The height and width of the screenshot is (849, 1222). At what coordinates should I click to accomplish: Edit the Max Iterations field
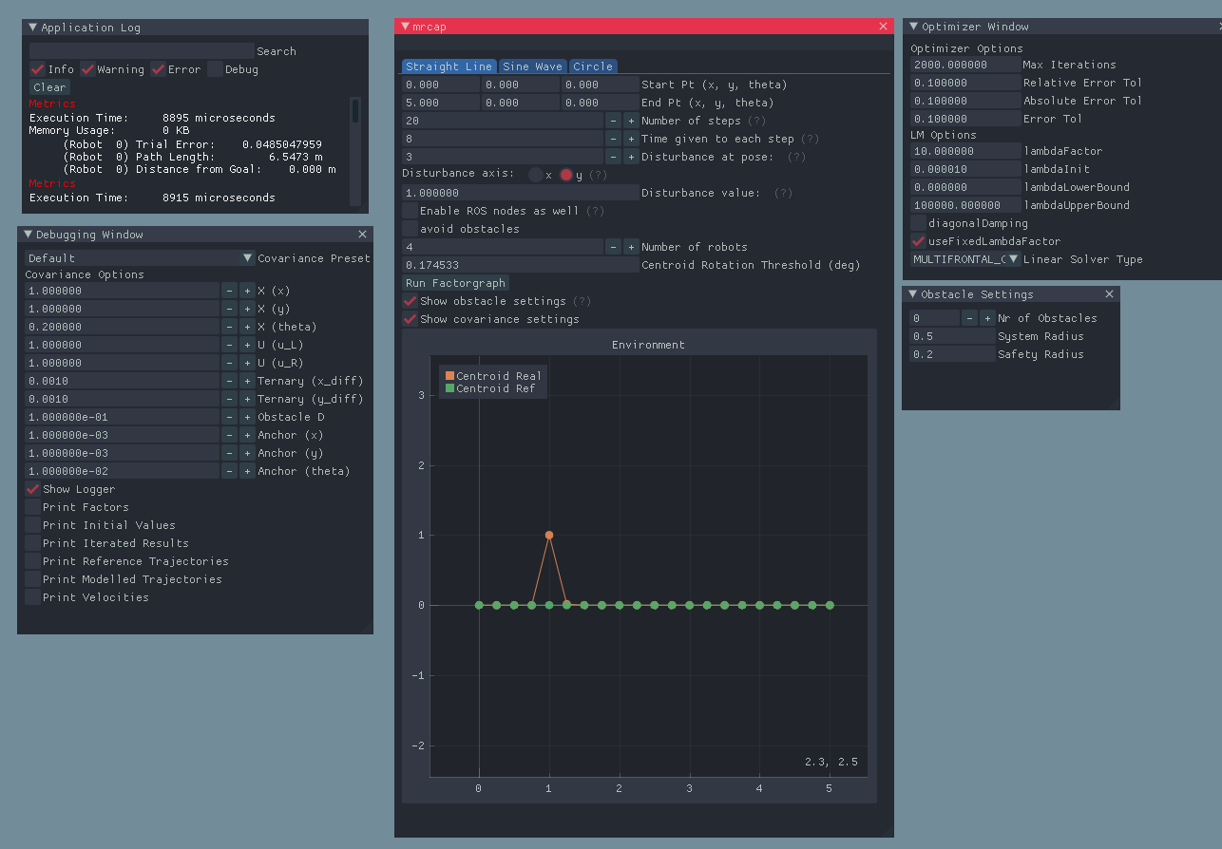(x=965, y=65)
